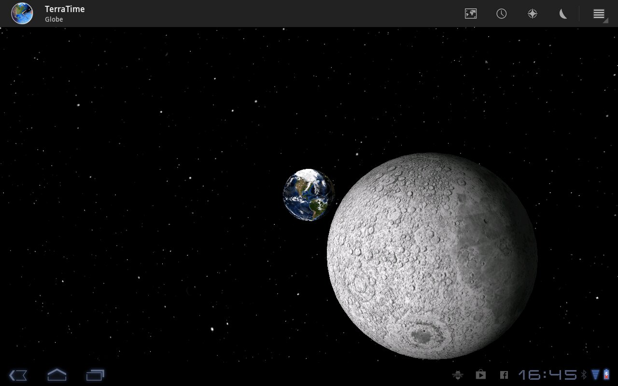Tap the 16:45 system clock
Image resolution: width=618 pixels, height=386 pixels.
click(548, 375)
